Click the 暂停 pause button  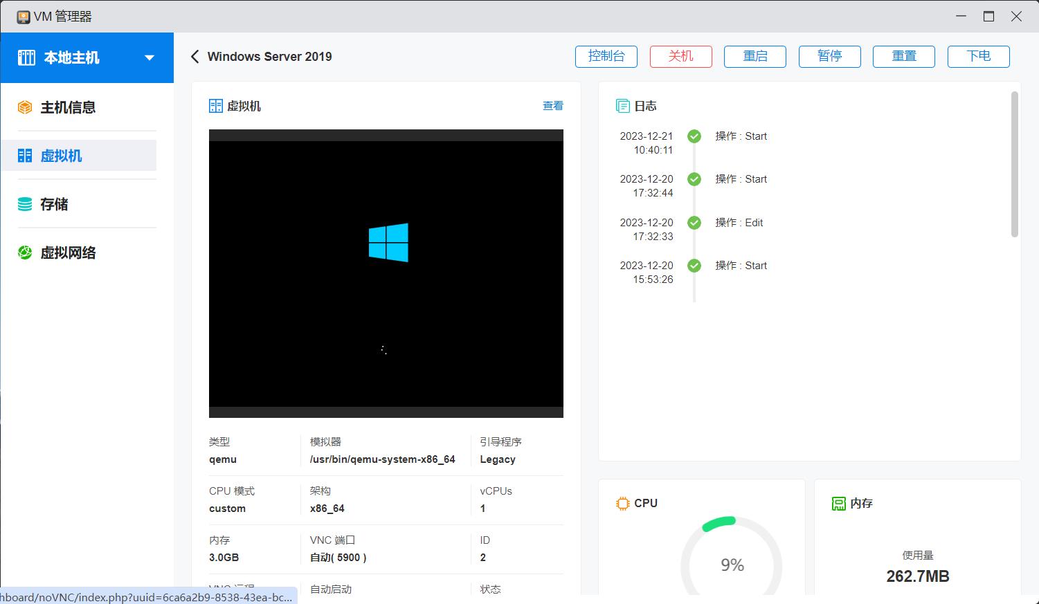click(x=830, y=57)
